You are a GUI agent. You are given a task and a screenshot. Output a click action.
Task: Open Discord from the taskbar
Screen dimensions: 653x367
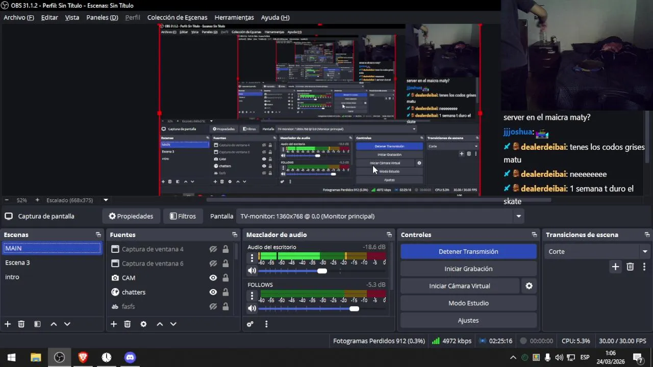130,357
